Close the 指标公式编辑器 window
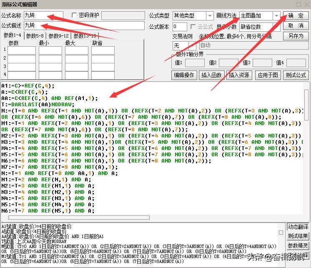Viewport: 311px width, 268px height. click(x=307, y=4)
